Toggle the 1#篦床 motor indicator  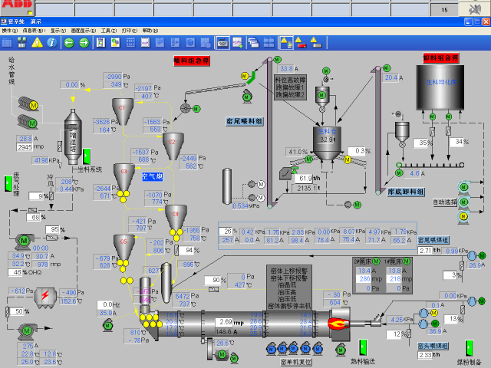click(x=407, y=261)
